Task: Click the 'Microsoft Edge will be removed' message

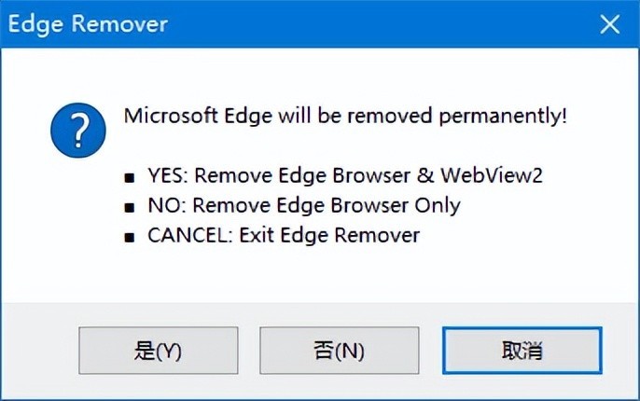Action: [x=278, y=116]
